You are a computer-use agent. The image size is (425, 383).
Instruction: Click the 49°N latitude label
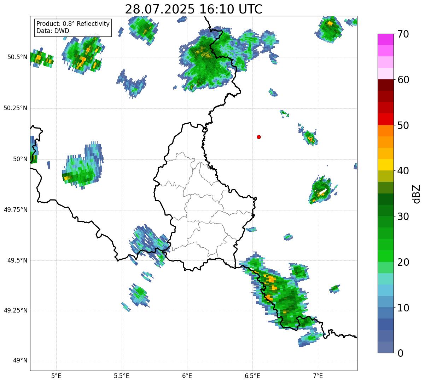tap(21, 361)
